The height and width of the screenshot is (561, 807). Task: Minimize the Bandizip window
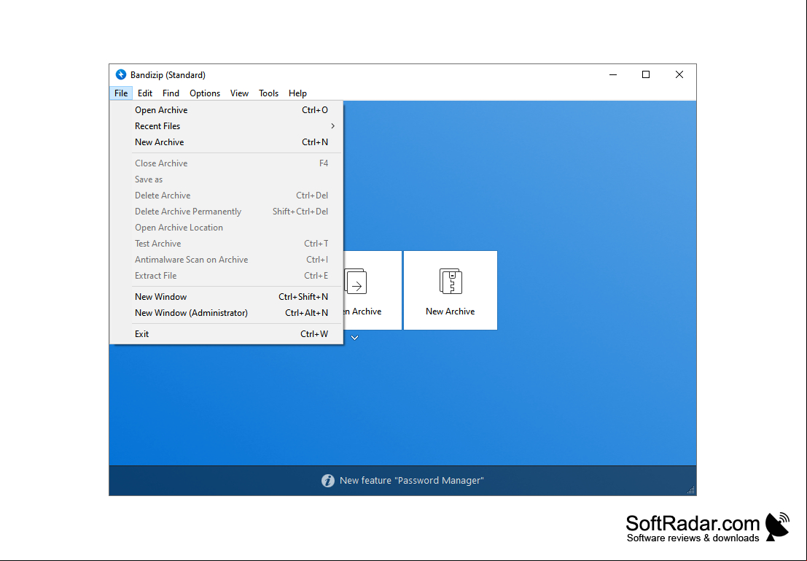point(613,74)
